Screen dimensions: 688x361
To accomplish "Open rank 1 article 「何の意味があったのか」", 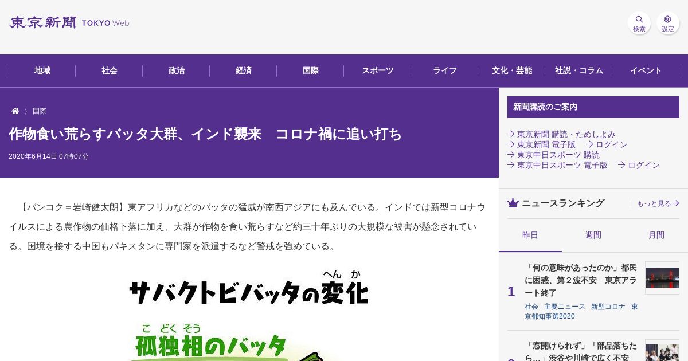I will pos(580,280).
